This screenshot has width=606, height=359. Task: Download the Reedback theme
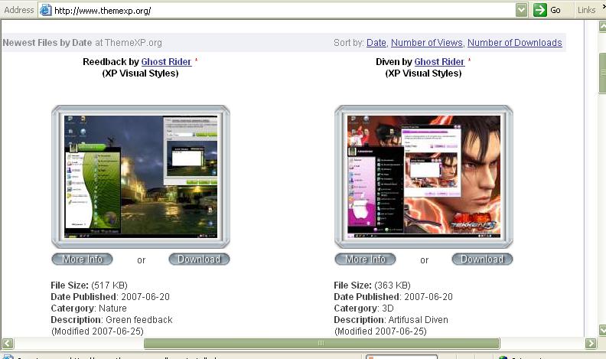(199, 259)
